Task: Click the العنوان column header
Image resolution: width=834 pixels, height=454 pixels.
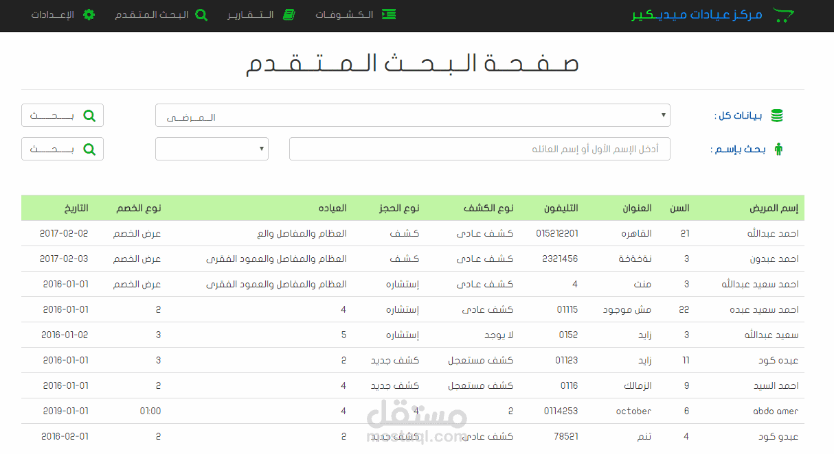Action: point(636,208)
